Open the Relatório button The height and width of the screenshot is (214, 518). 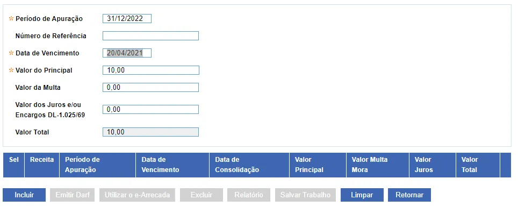click(249, 195)
